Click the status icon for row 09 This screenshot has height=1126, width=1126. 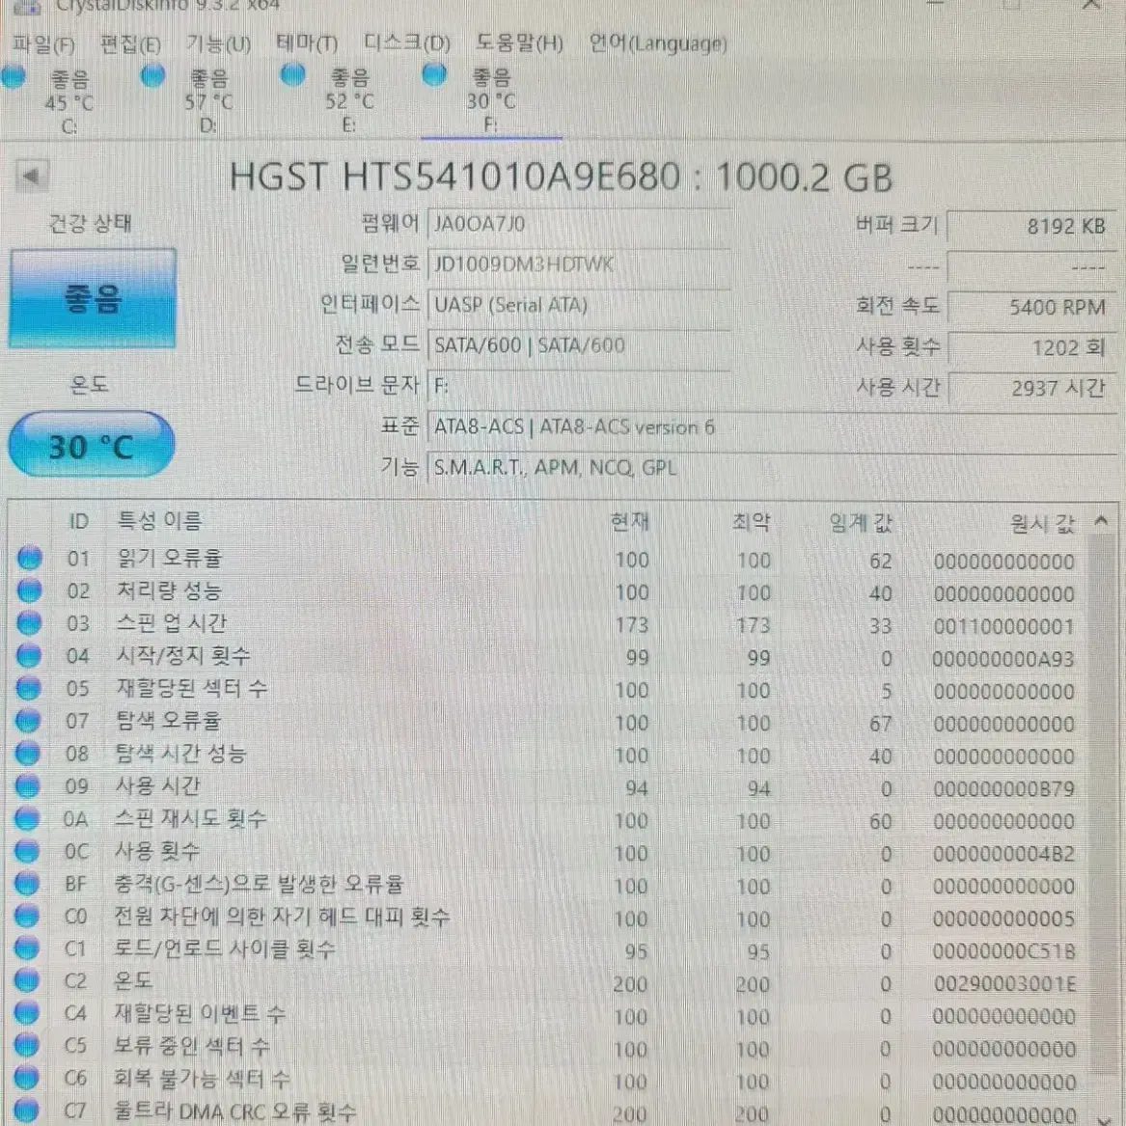[x=28, y=785]
